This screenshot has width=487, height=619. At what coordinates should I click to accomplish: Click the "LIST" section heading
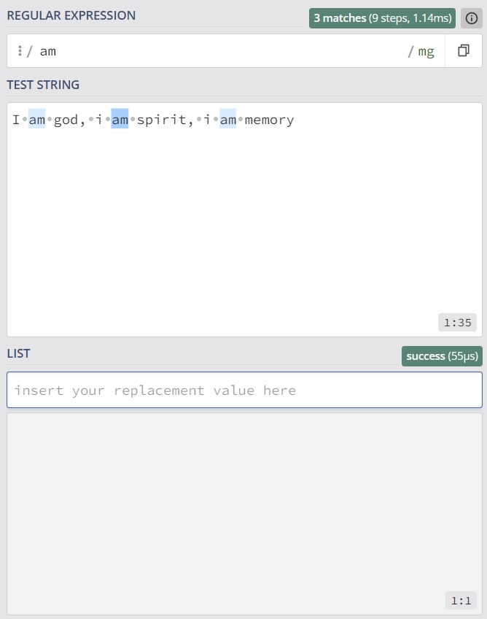[19, 353]
